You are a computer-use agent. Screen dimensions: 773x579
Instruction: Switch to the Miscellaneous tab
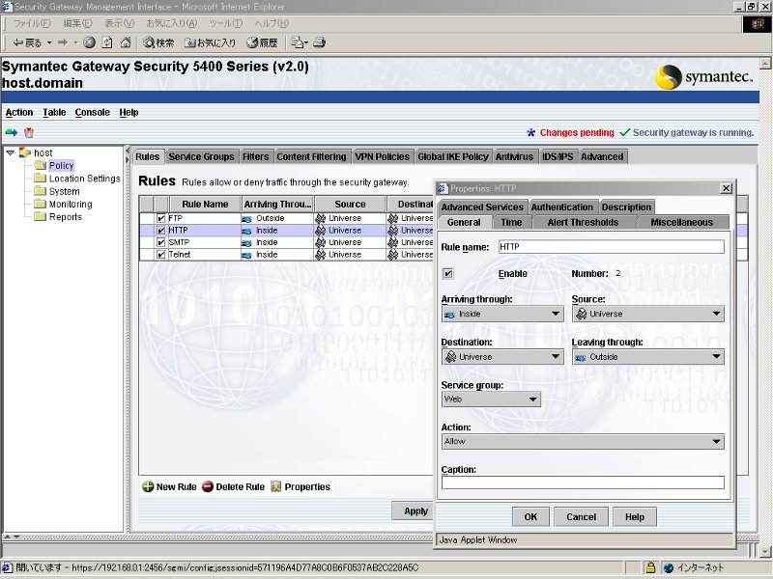(682, 222)
